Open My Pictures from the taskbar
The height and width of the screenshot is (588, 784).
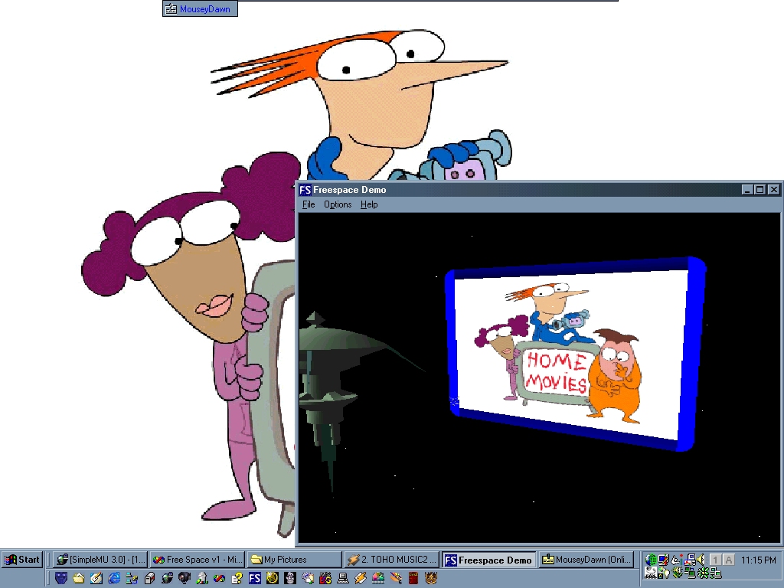[x=295, y=560]
